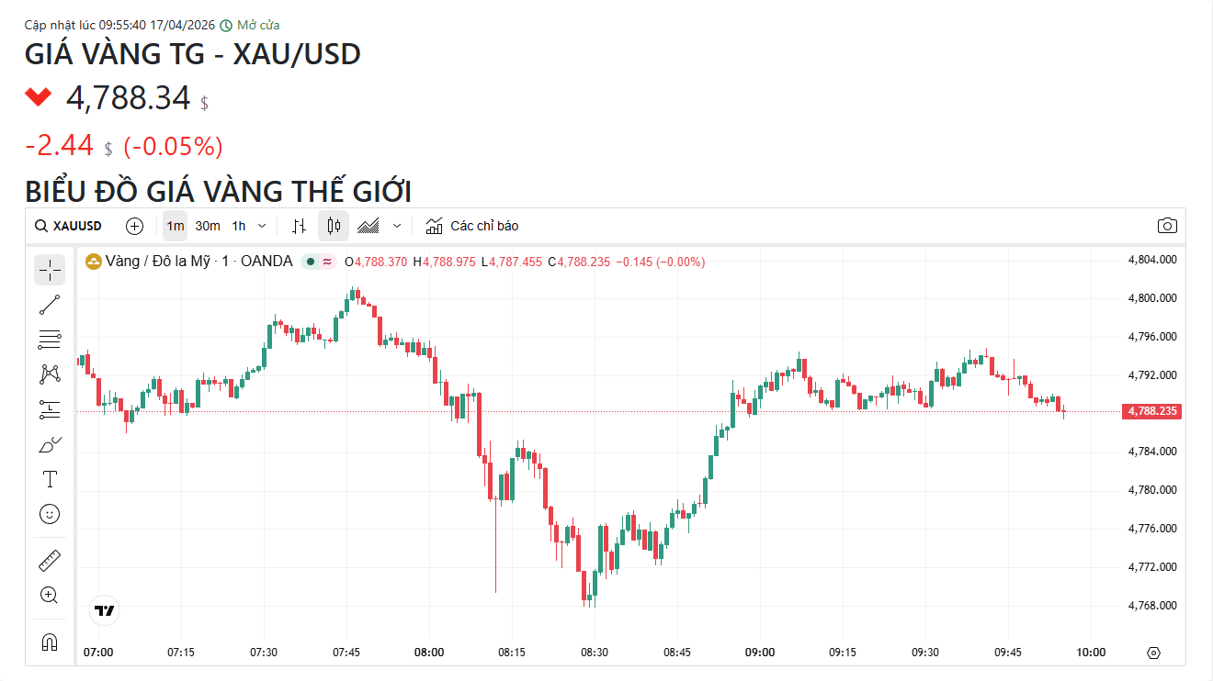Expand the time interval dropdown arrow
Screen dimensions: 1213x681
coord(262,226)
